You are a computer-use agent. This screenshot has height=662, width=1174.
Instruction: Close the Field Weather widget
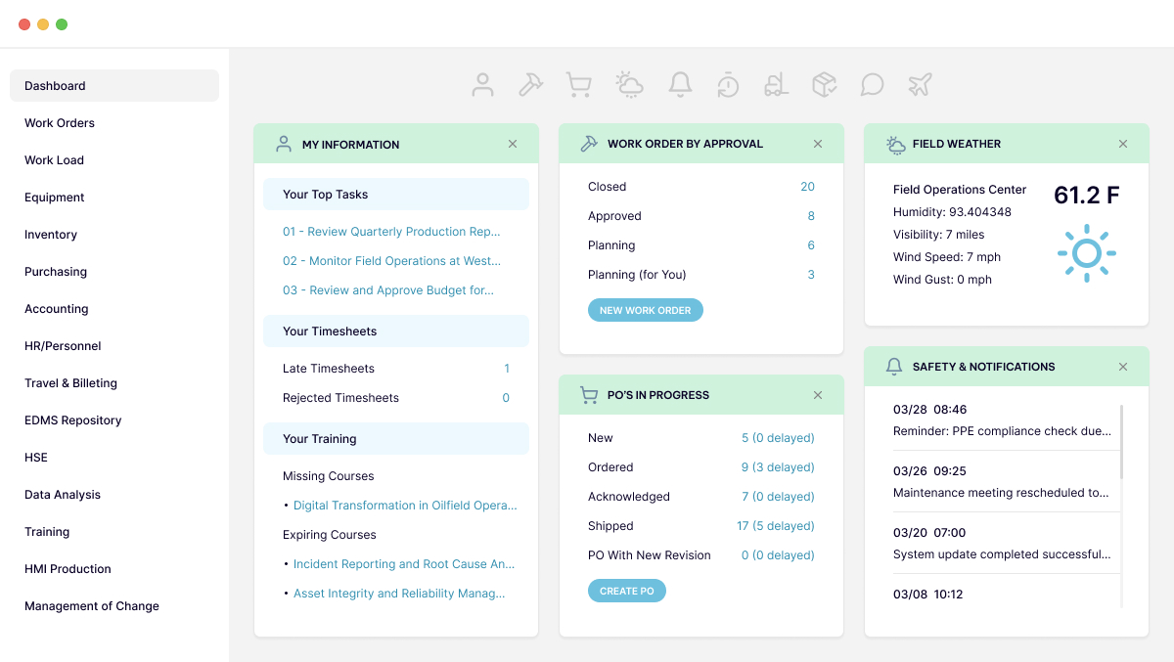[1123, 144]
